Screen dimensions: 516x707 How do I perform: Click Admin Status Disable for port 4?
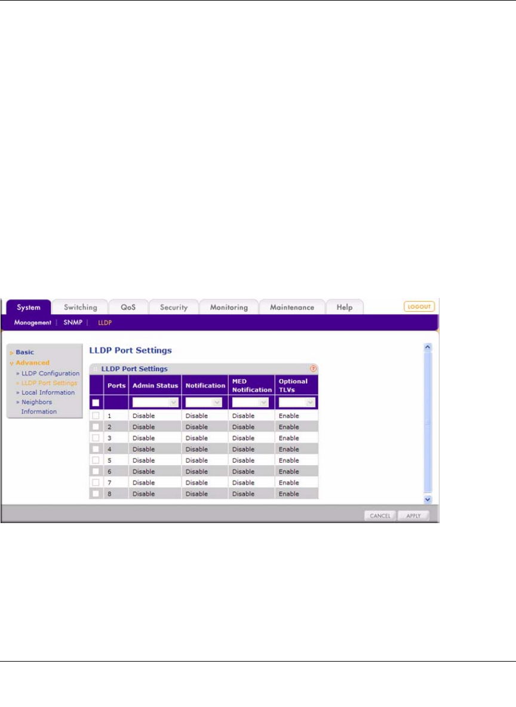point(143,449)
